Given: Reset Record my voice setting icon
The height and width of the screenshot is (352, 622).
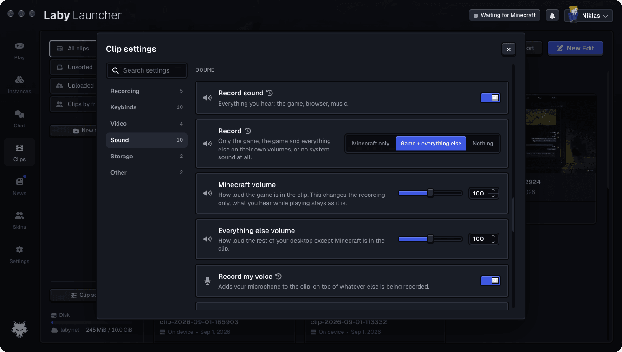Looking at the screenshot, I should point(279,277).
